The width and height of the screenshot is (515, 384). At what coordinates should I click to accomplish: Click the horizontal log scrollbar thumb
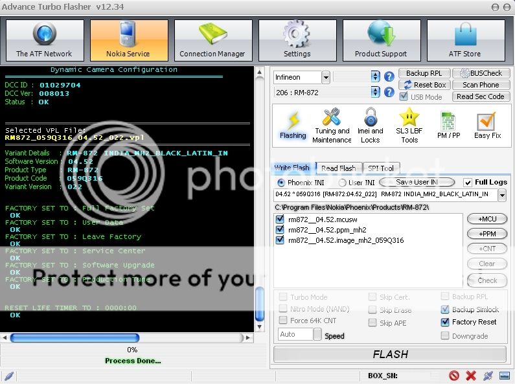tap(75, 338)
